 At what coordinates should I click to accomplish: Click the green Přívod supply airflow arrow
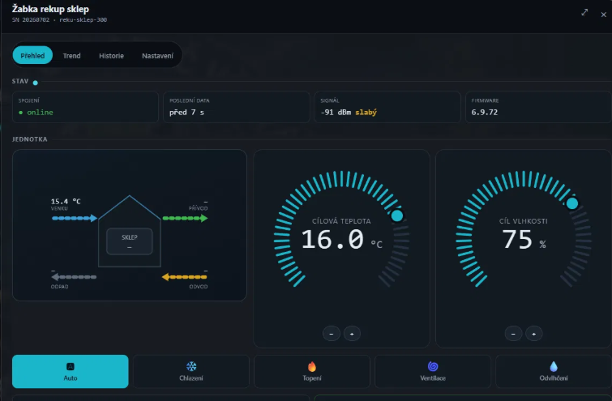tap(185, 218)
